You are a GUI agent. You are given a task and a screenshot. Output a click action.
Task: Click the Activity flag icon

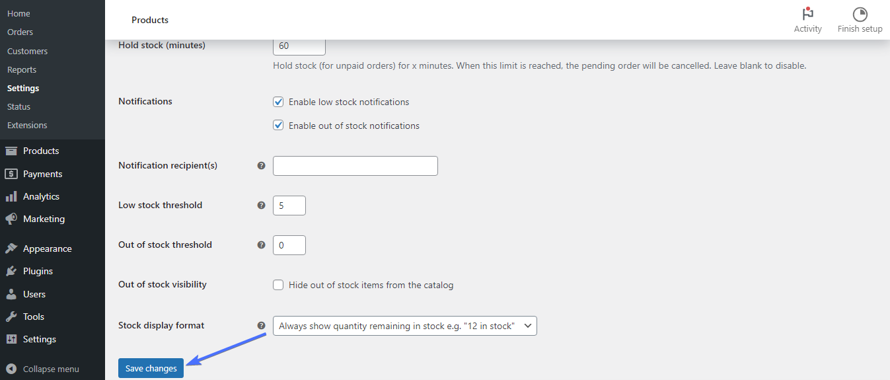[807, 14]
